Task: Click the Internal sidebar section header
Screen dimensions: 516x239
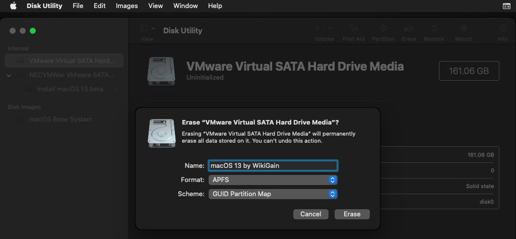Action: 18,48
